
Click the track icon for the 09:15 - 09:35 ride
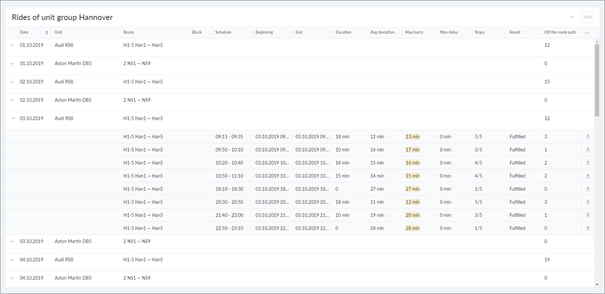click(588, 137)
